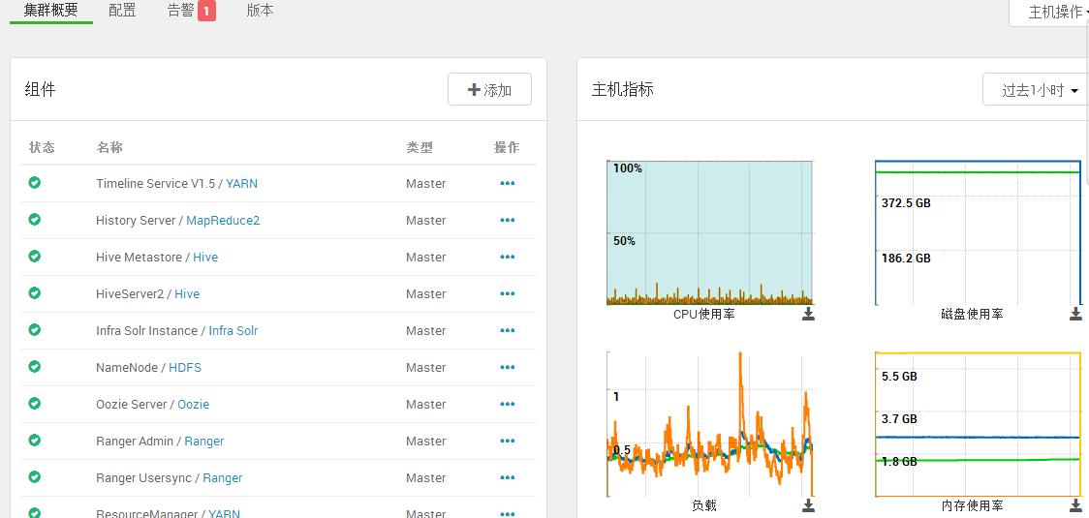Open Hive link in Hive Metastore row
The image size is (1089, 518).
coord(205,257)
